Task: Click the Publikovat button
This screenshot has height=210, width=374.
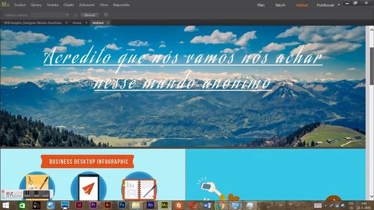Action: pyautogui.click(x=325, y=5)
